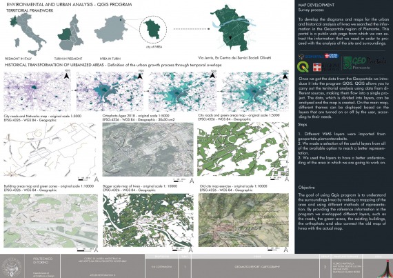Open the Ortophoto Agea 2018 image

point(148,149)
